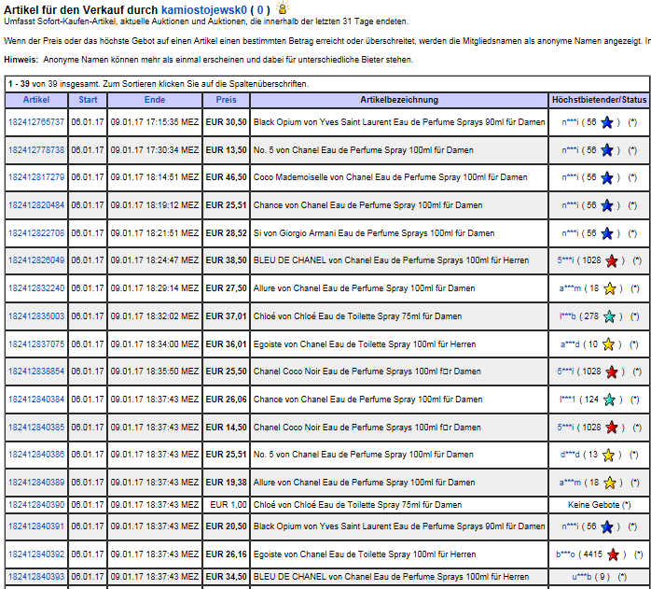Click blue star in 182412820484 row

pos(607,205)
